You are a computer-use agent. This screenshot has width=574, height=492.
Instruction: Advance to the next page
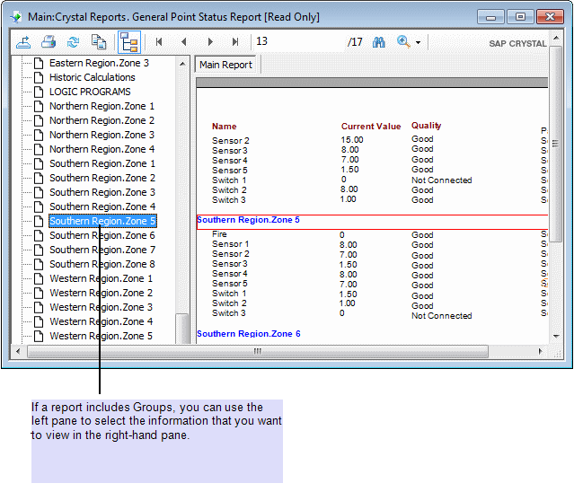coord(210,42)
